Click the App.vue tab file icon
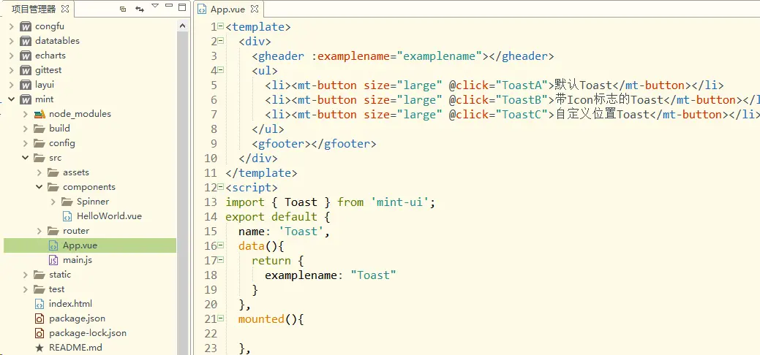The width and height of the screenshot is (760, 355). 203,9
